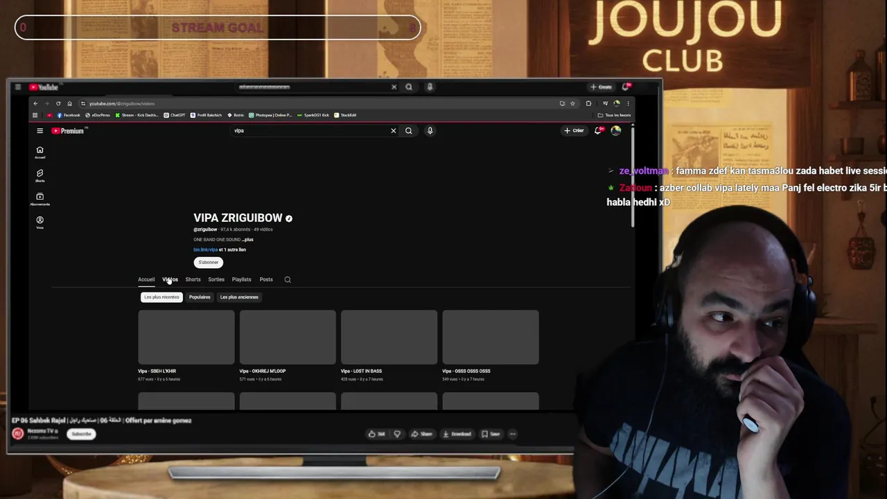View site information icon in address bar
The width and height of the screenshot is (887, 499).
(x=83, y=103)
